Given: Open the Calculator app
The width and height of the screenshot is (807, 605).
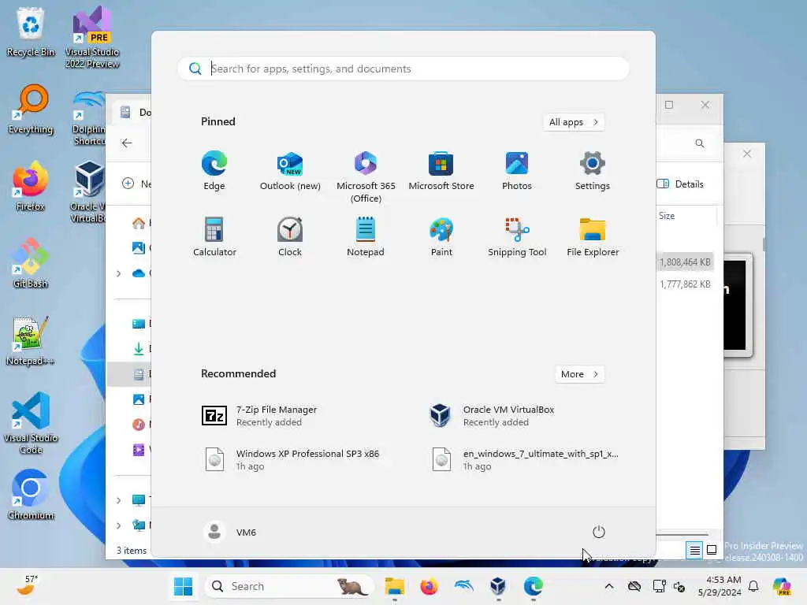Looking at the screenshot, I should (x=214, y=237).
